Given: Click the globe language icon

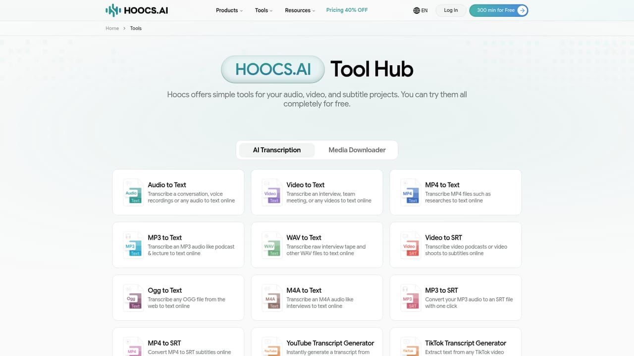Looking at the screenshot, I should click(x=417, y=10).
